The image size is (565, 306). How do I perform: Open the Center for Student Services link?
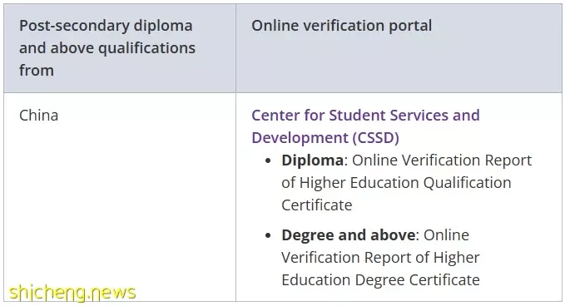click(365, 116)
